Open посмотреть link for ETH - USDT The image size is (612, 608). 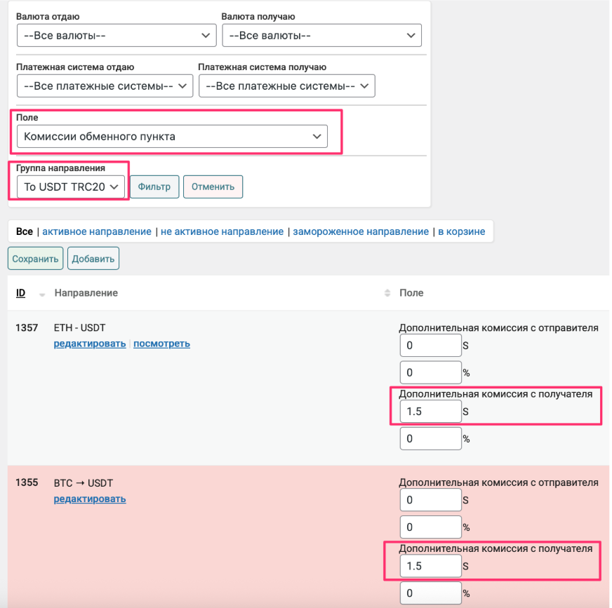(161, 344)
